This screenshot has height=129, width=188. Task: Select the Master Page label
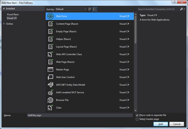(x=62, y=69)
